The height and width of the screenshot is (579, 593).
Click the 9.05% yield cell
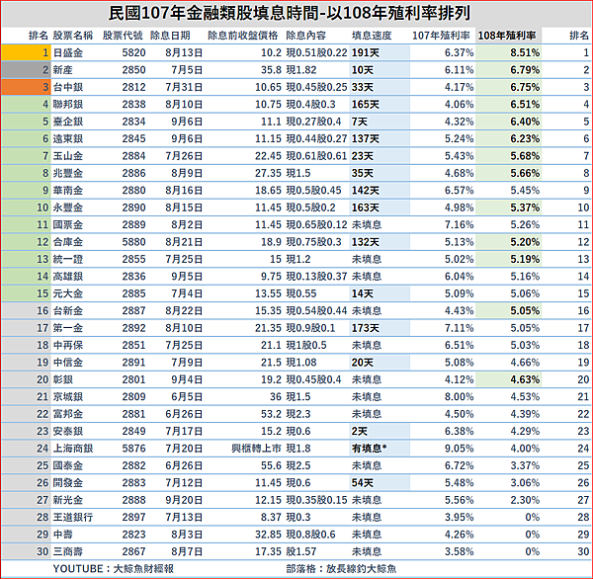(460, 449)
